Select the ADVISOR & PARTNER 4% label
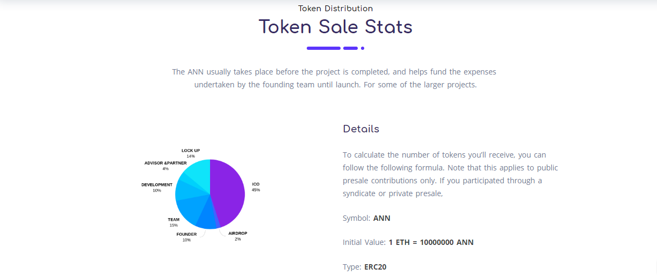 point(165,166)
